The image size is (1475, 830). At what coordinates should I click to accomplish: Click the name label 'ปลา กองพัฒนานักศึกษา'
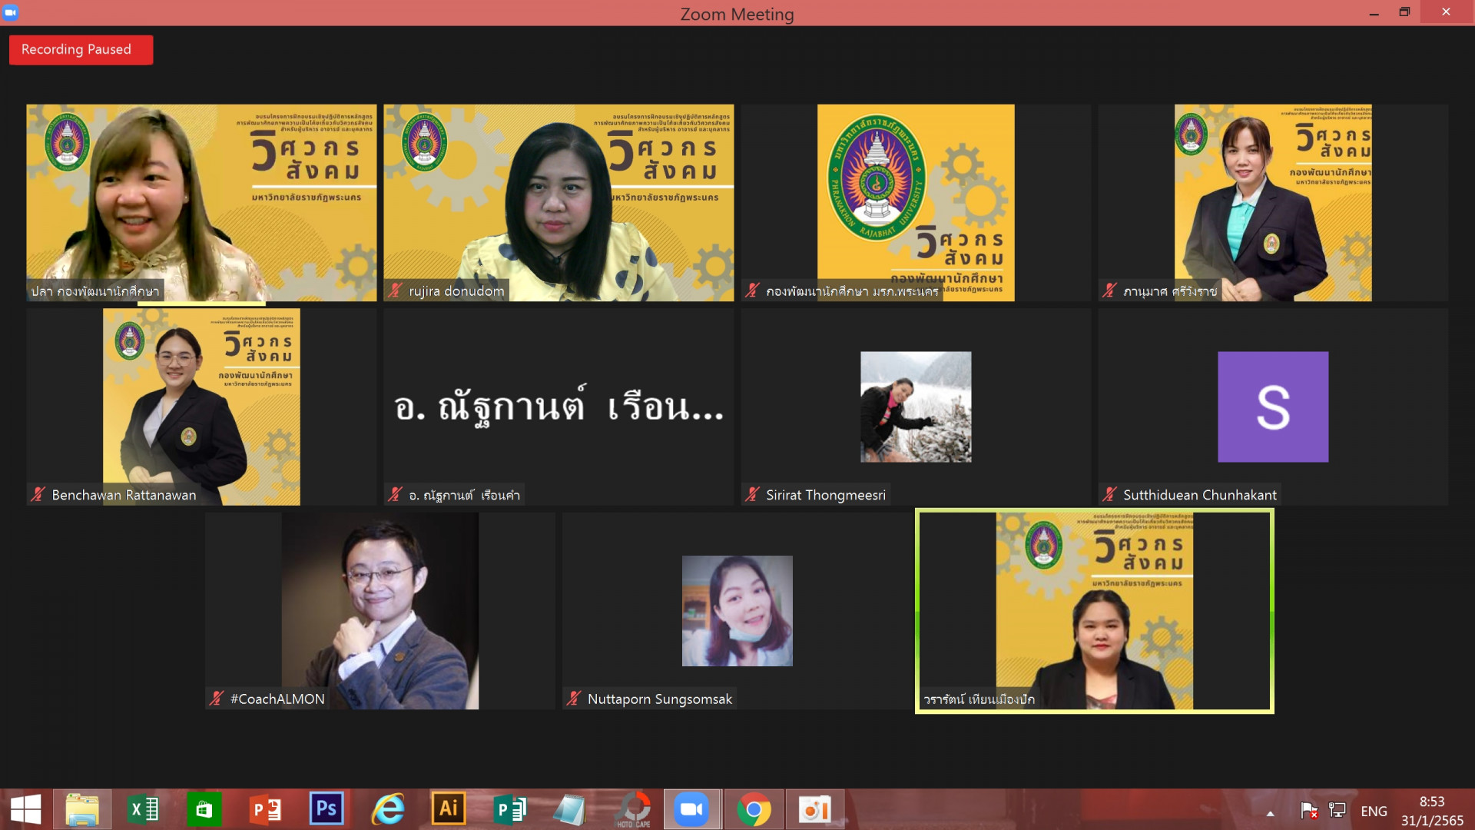95,291
